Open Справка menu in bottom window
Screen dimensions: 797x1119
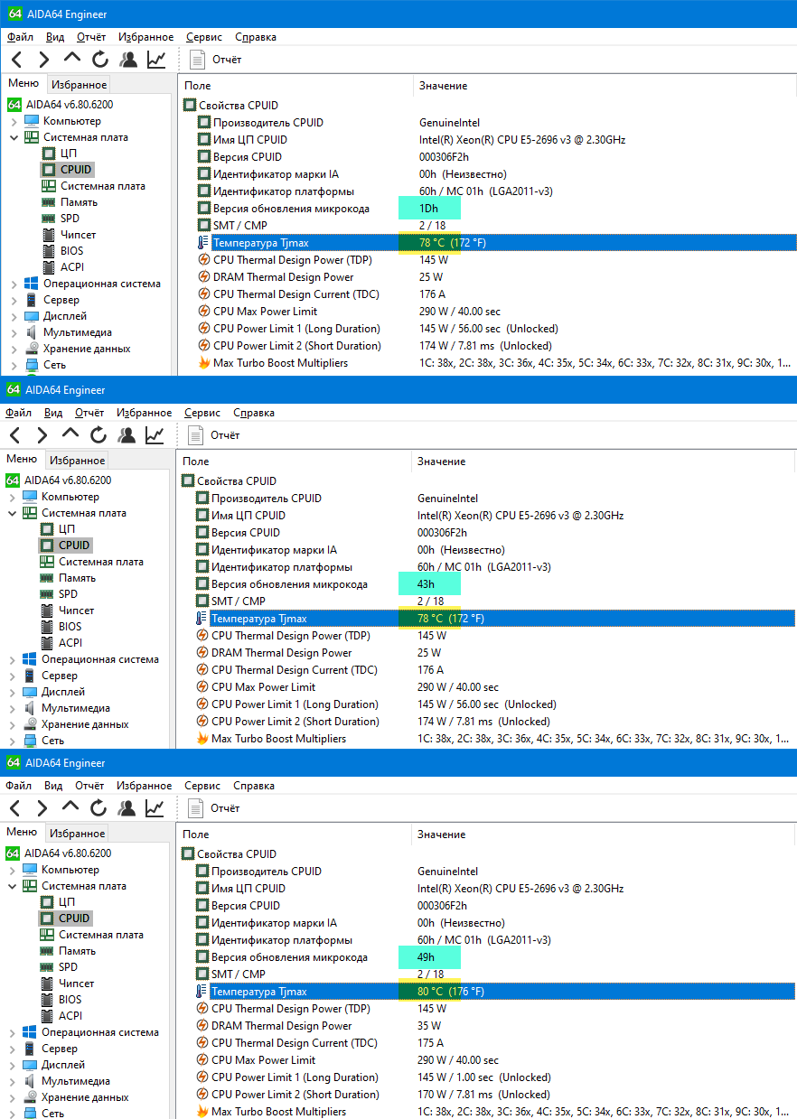254,786
